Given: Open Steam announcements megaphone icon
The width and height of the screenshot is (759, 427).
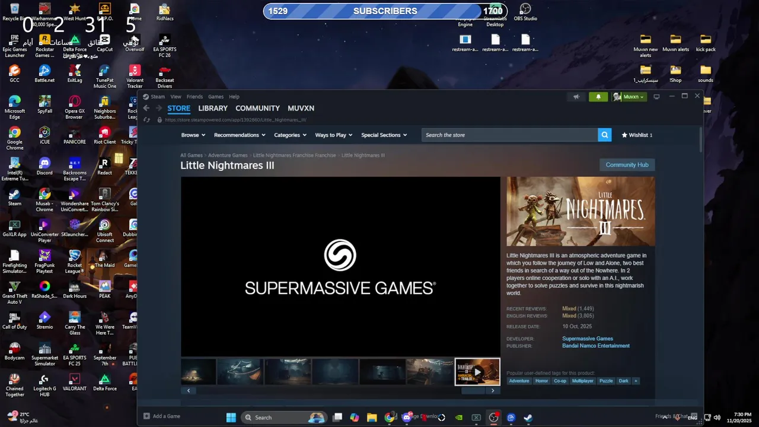Looking at the screenshot, I should [576, 97].
